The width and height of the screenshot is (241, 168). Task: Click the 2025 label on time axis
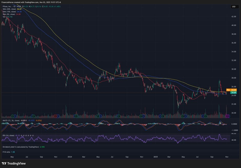(156, 156)
